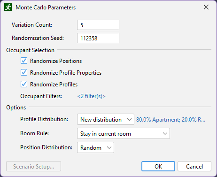The height and width of the screenshot is (177, 217).
Task: Confirm with the OK button
Action: pos(158,166)
